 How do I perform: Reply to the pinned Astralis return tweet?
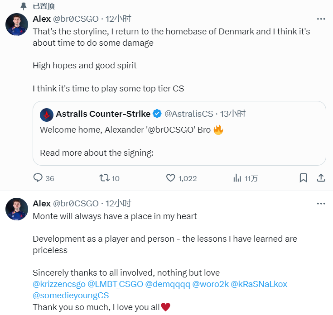tap(39, 178)
